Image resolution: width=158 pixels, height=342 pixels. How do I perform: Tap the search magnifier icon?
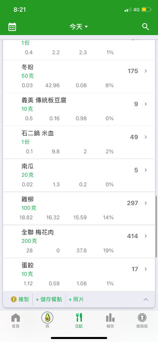coord(146,27)
